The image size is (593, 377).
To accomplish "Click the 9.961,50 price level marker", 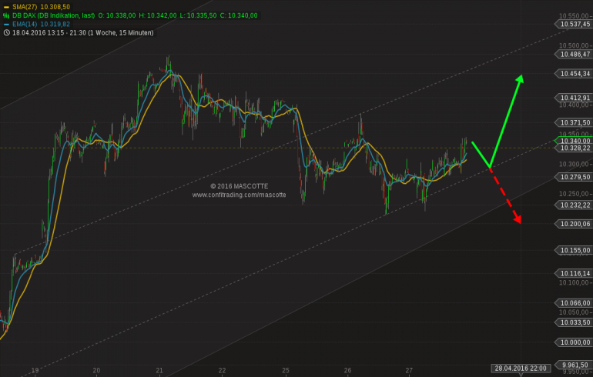I will (573, 365).
